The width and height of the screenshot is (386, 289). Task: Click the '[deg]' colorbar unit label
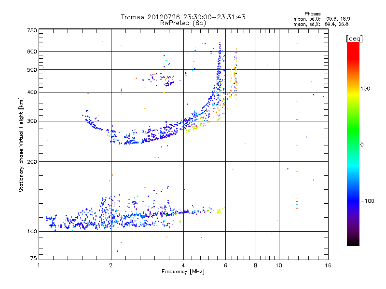pyautogui.click(x=354, y=39)
